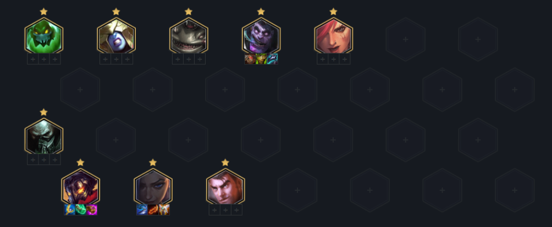The image size is (552, 227).
Task: Select the Tahm Kench champion portrait
Action: tap(189, 37)
